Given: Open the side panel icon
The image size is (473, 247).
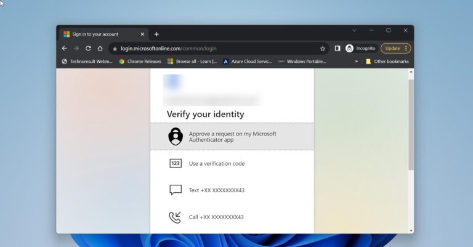Looking at the screenshot, I should [338, 48].
